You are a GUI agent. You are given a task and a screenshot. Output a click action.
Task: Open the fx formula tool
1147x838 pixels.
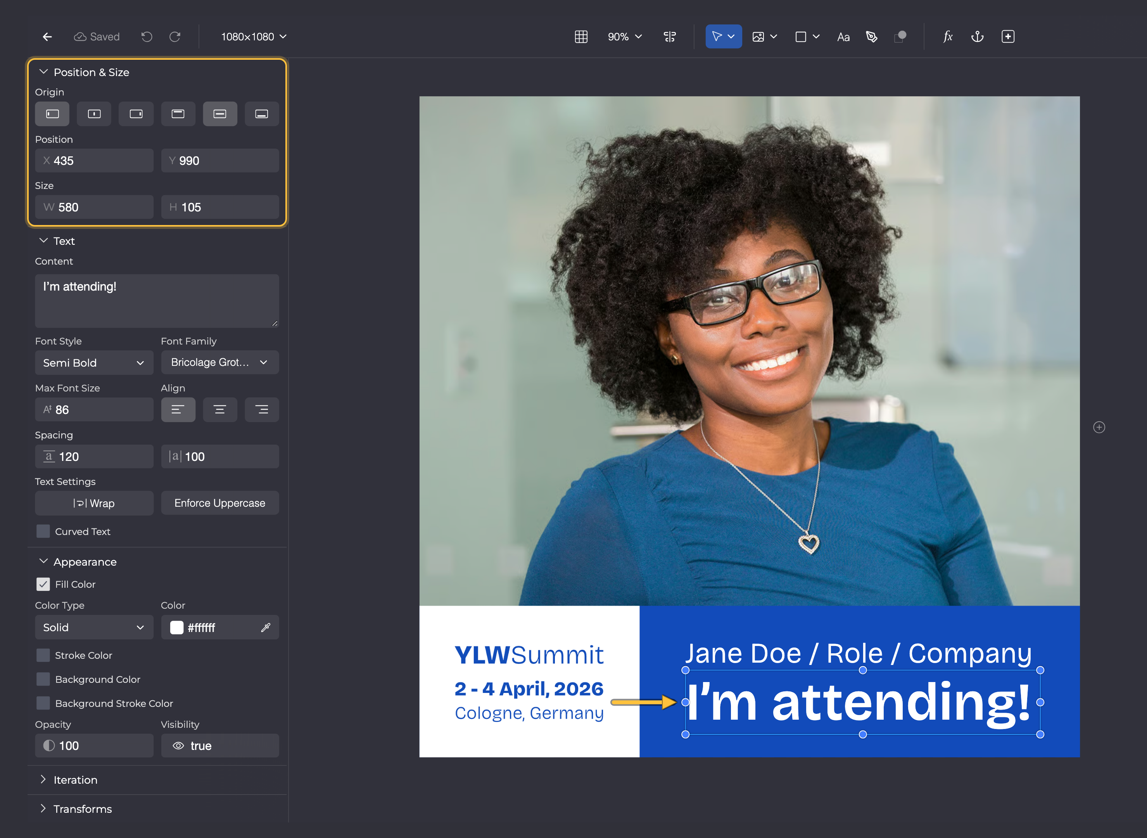click(948, 36)
